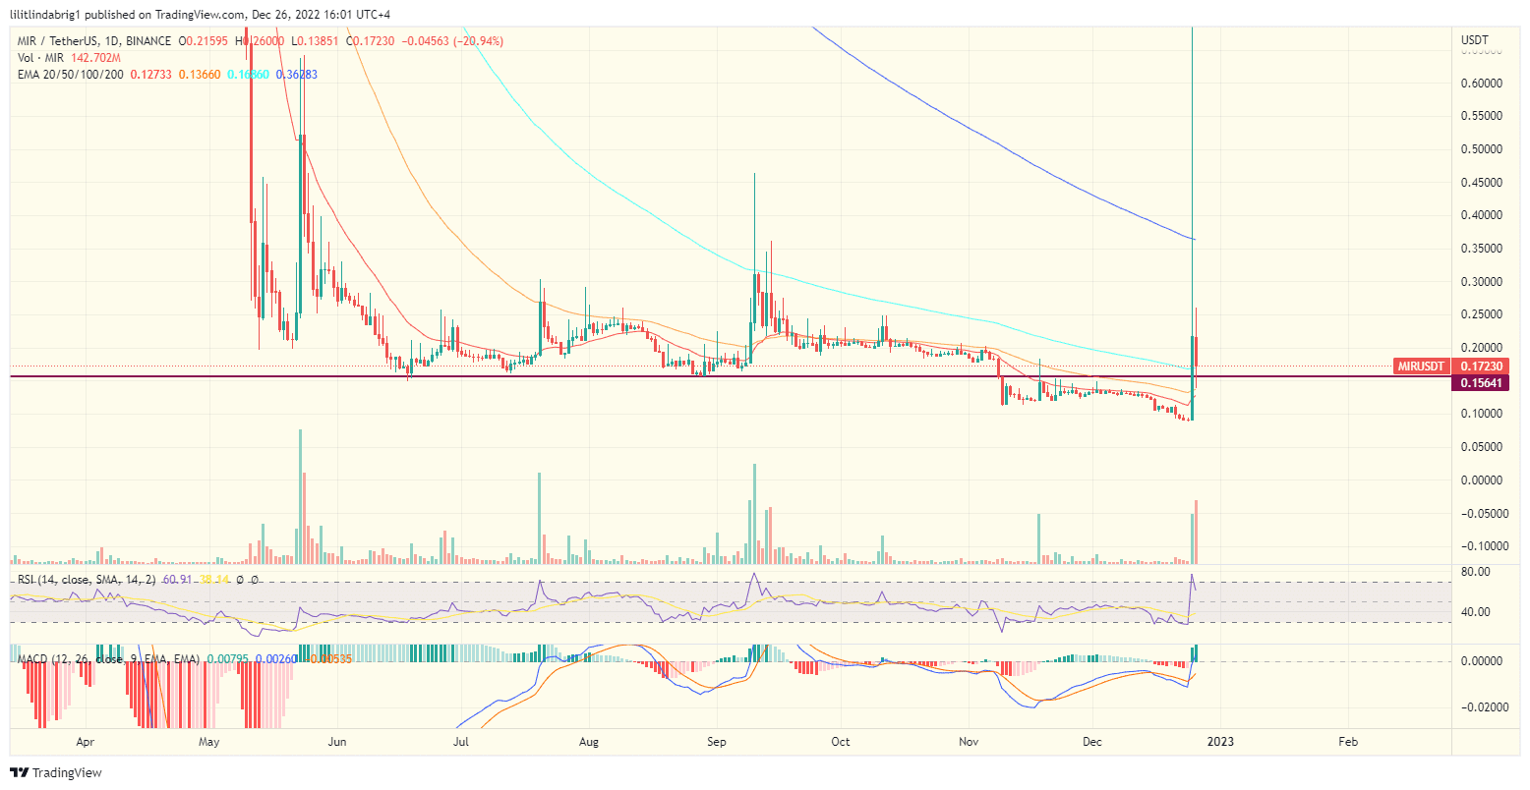
Task: Click the BINANCE exchange name in chart legend
Action: point(147,41)
